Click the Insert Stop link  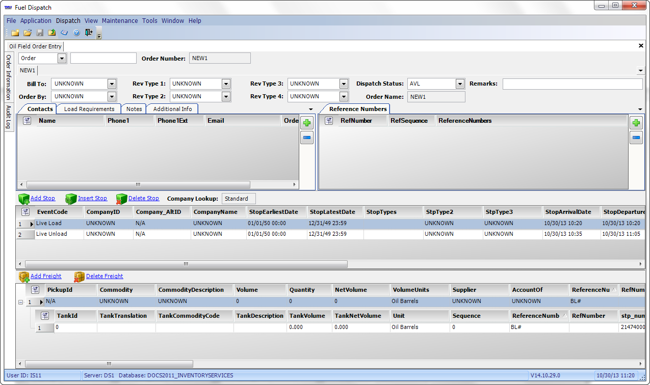coord(92,199)
